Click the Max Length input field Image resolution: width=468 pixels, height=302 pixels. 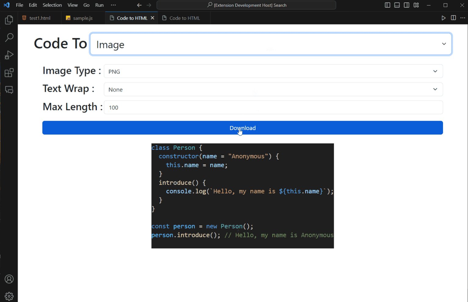[x=273, y=107]
